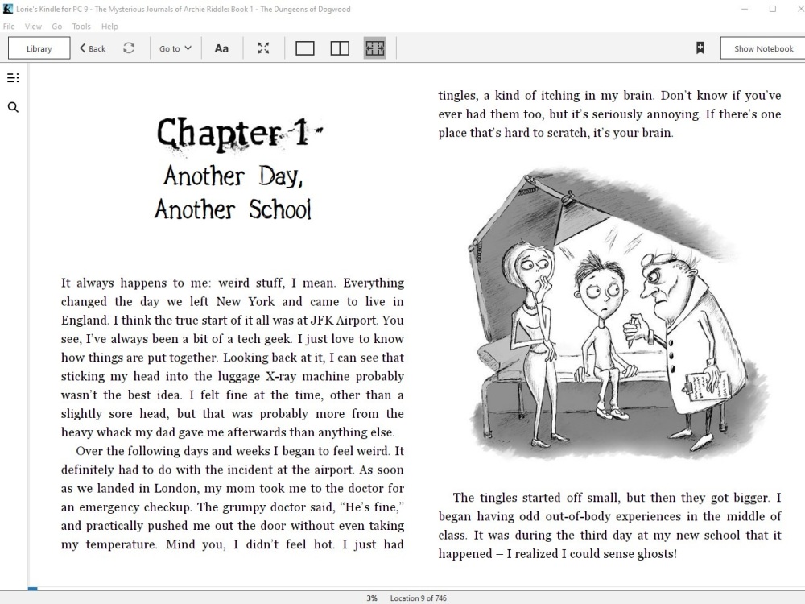
Task: Click the 3% progress indicator
Action: click(372, 598)
